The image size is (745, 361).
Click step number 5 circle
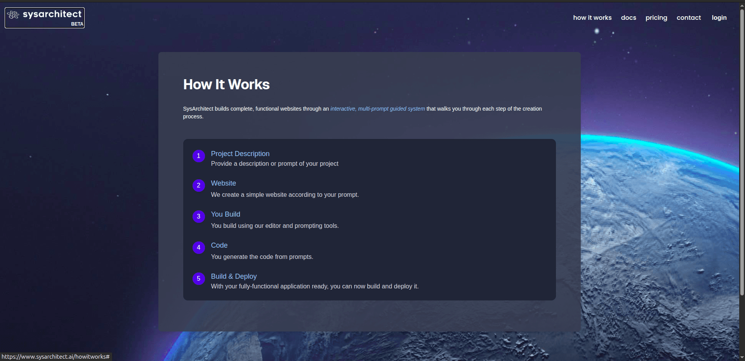point(199,279)
